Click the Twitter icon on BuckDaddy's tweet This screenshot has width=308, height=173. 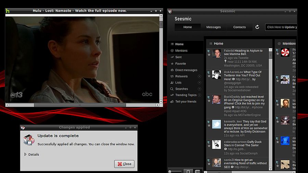(209, 97)
